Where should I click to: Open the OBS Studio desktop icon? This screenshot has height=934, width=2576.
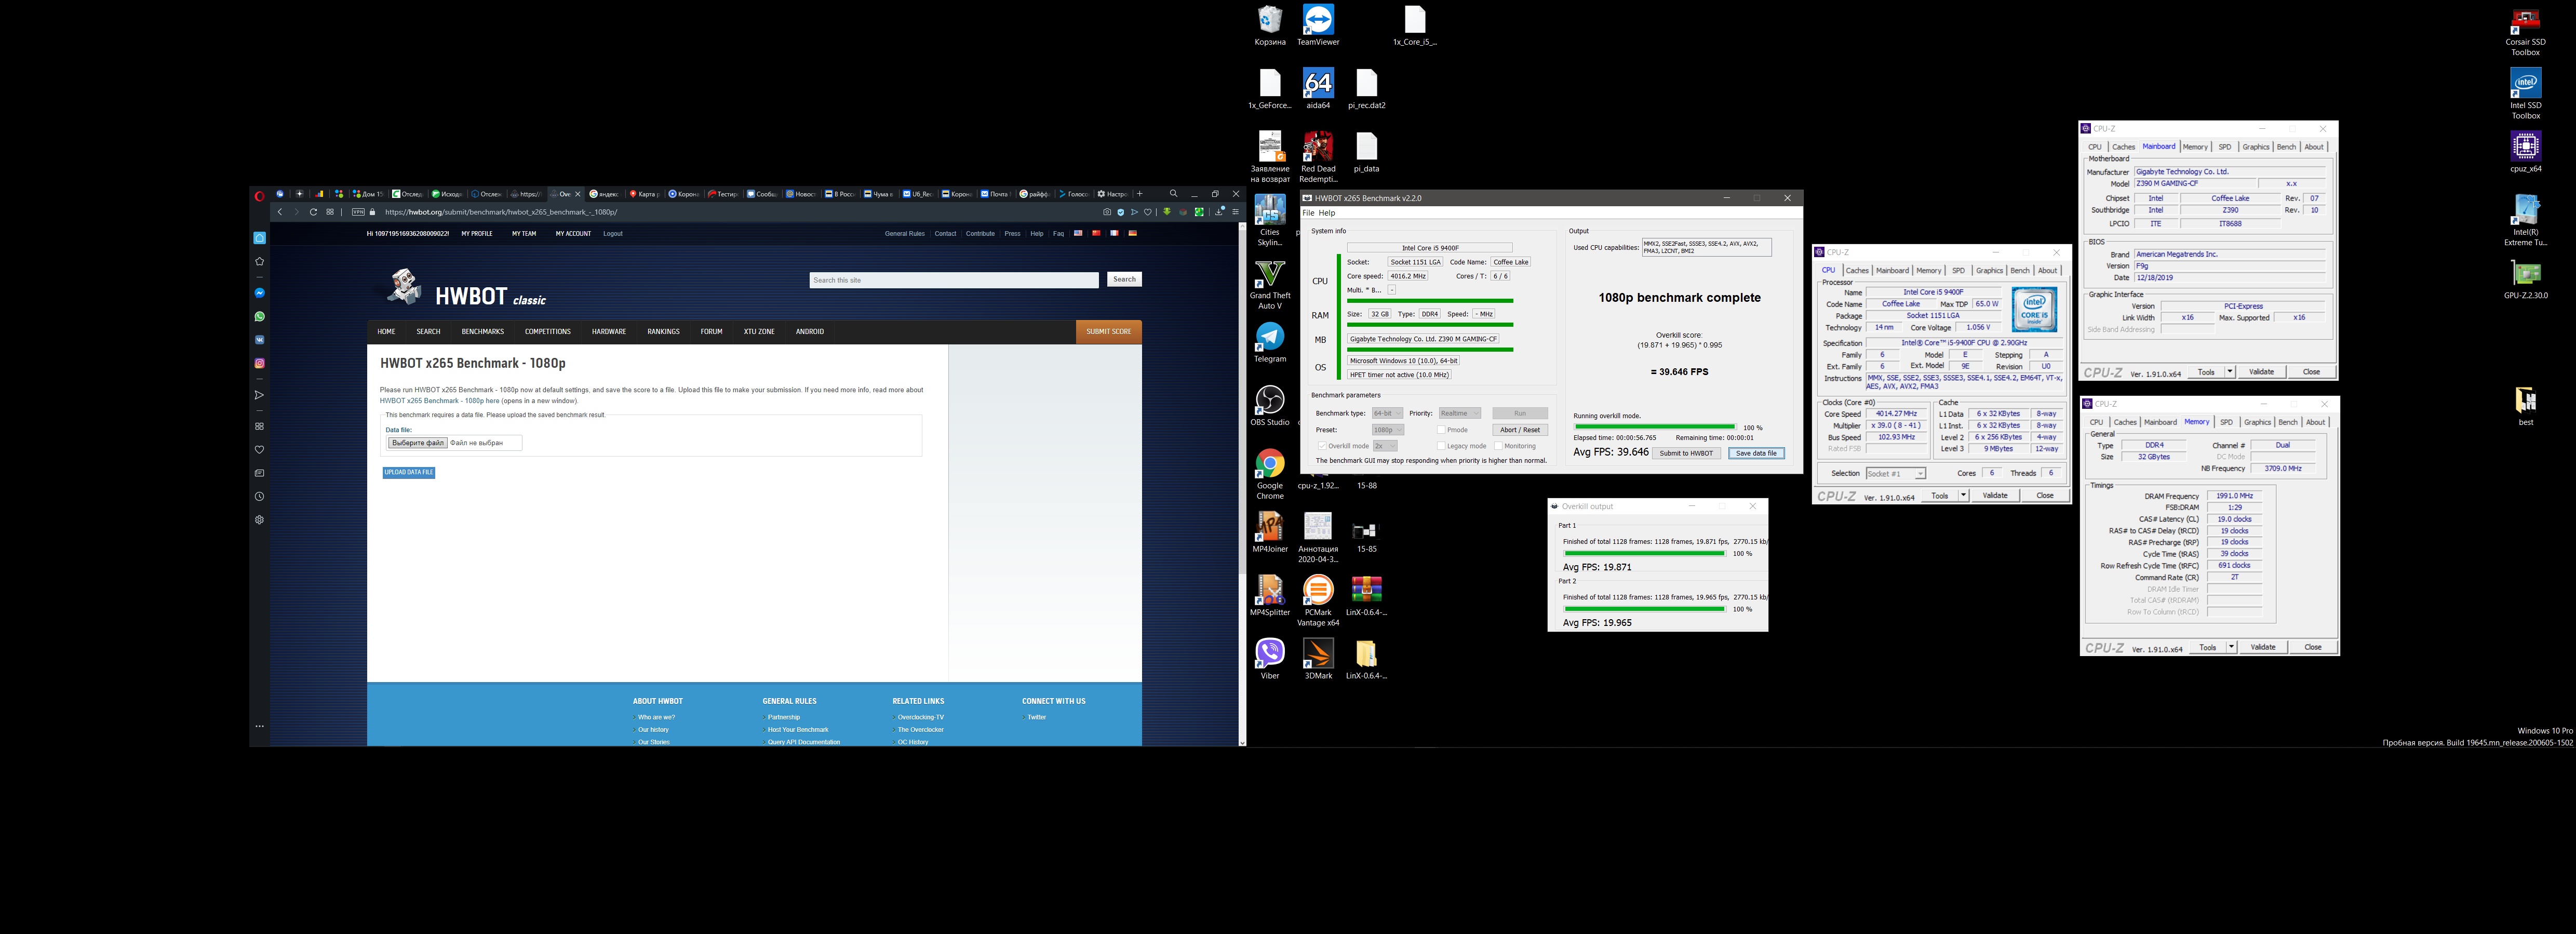click(x=1270, y=406)
